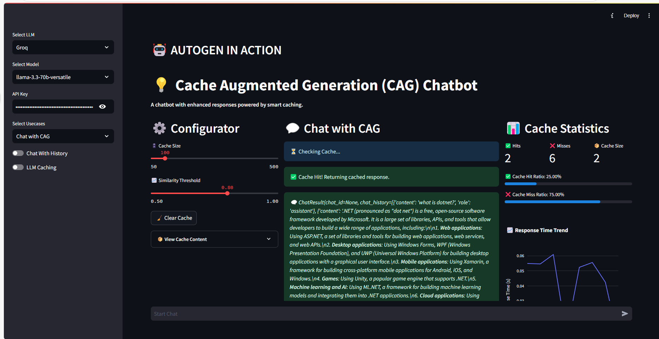Viewport: 659px width, 339px height.
Task: Open the Select Model dropdown
Action: click(x=63, y=77)
